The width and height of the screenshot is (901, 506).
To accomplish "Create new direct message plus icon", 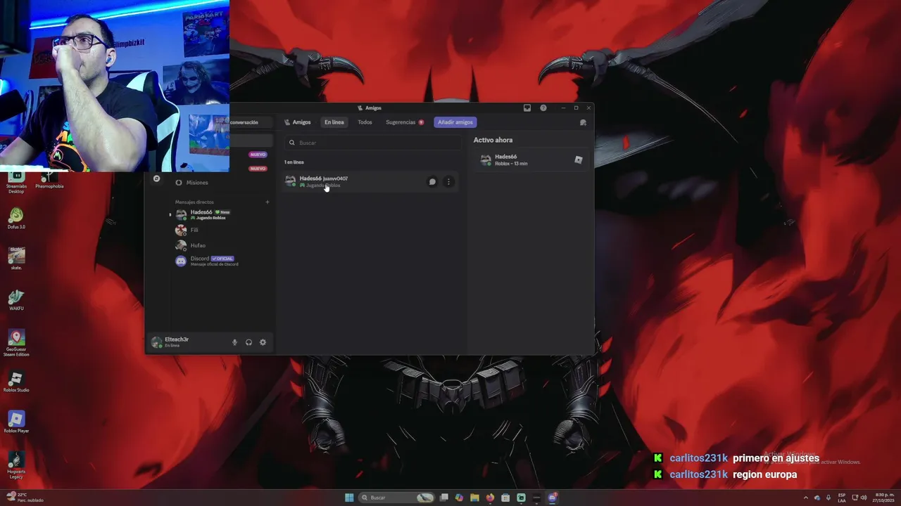I will [x=267, y=202].
